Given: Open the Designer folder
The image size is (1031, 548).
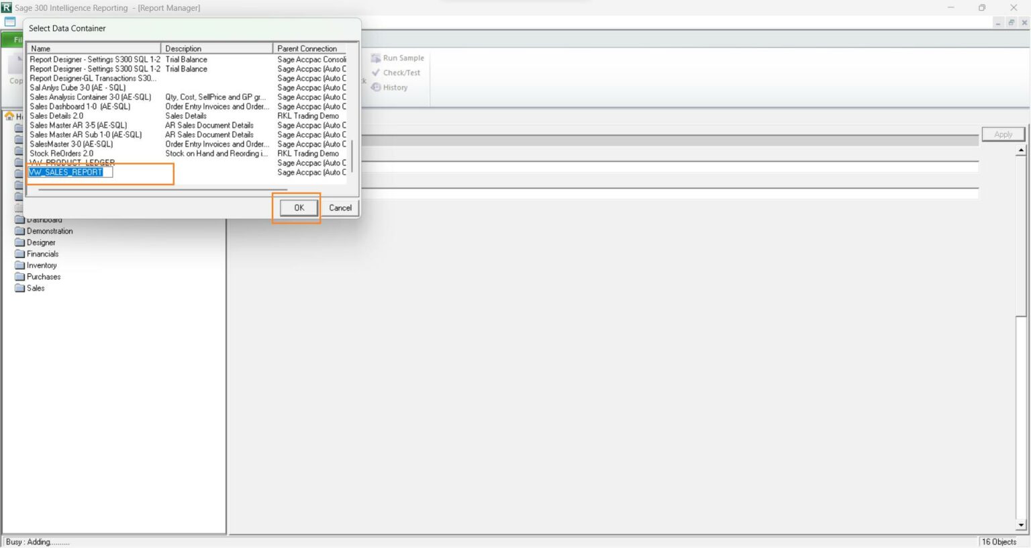Looking at the screenshot, I should point(40,242).
